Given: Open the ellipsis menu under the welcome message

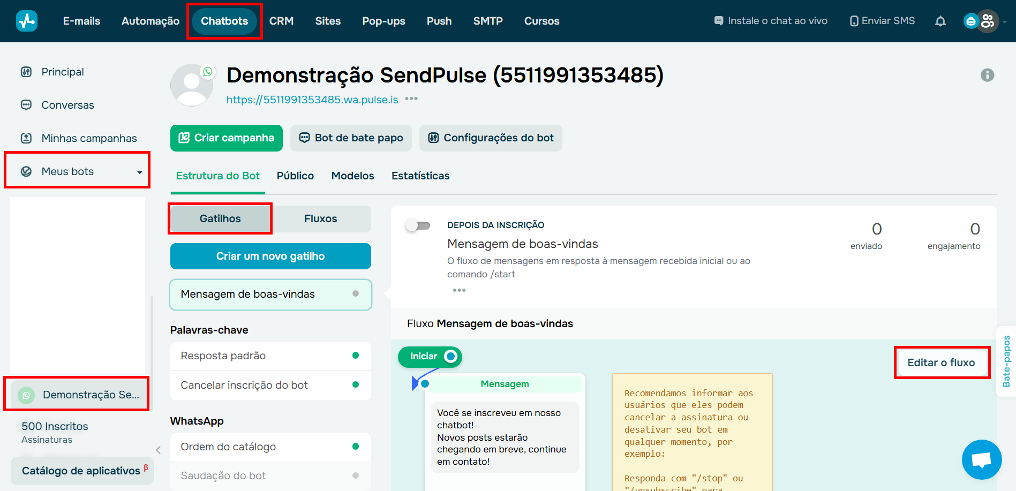Looking at the screenshot, I should [x=459, y=290].
